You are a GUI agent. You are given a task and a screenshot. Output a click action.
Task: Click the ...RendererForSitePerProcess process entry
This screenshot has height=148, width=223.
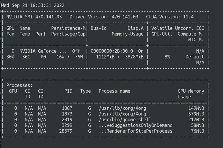(135, 131)
